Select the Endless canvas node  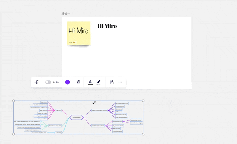point(120,106)
